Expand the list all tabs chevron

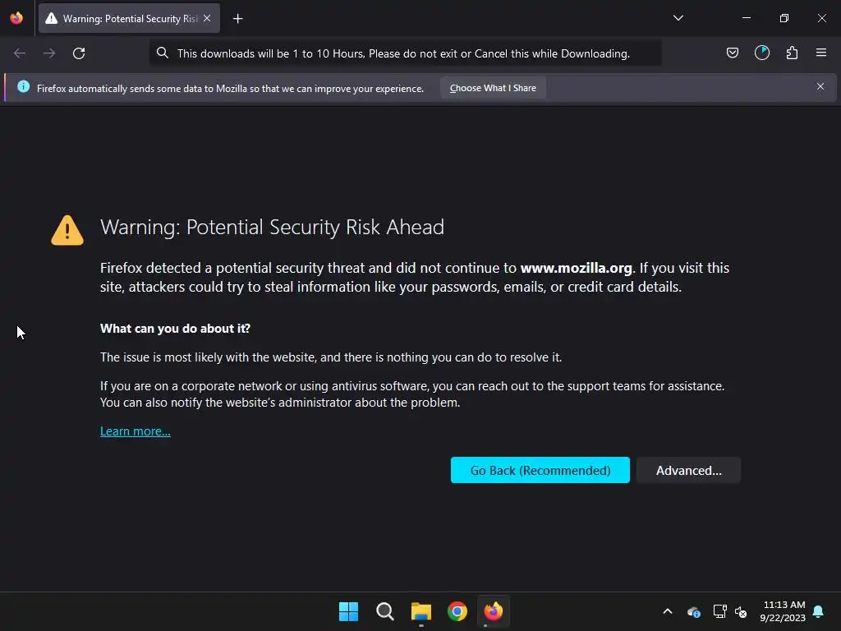[678, 18]
